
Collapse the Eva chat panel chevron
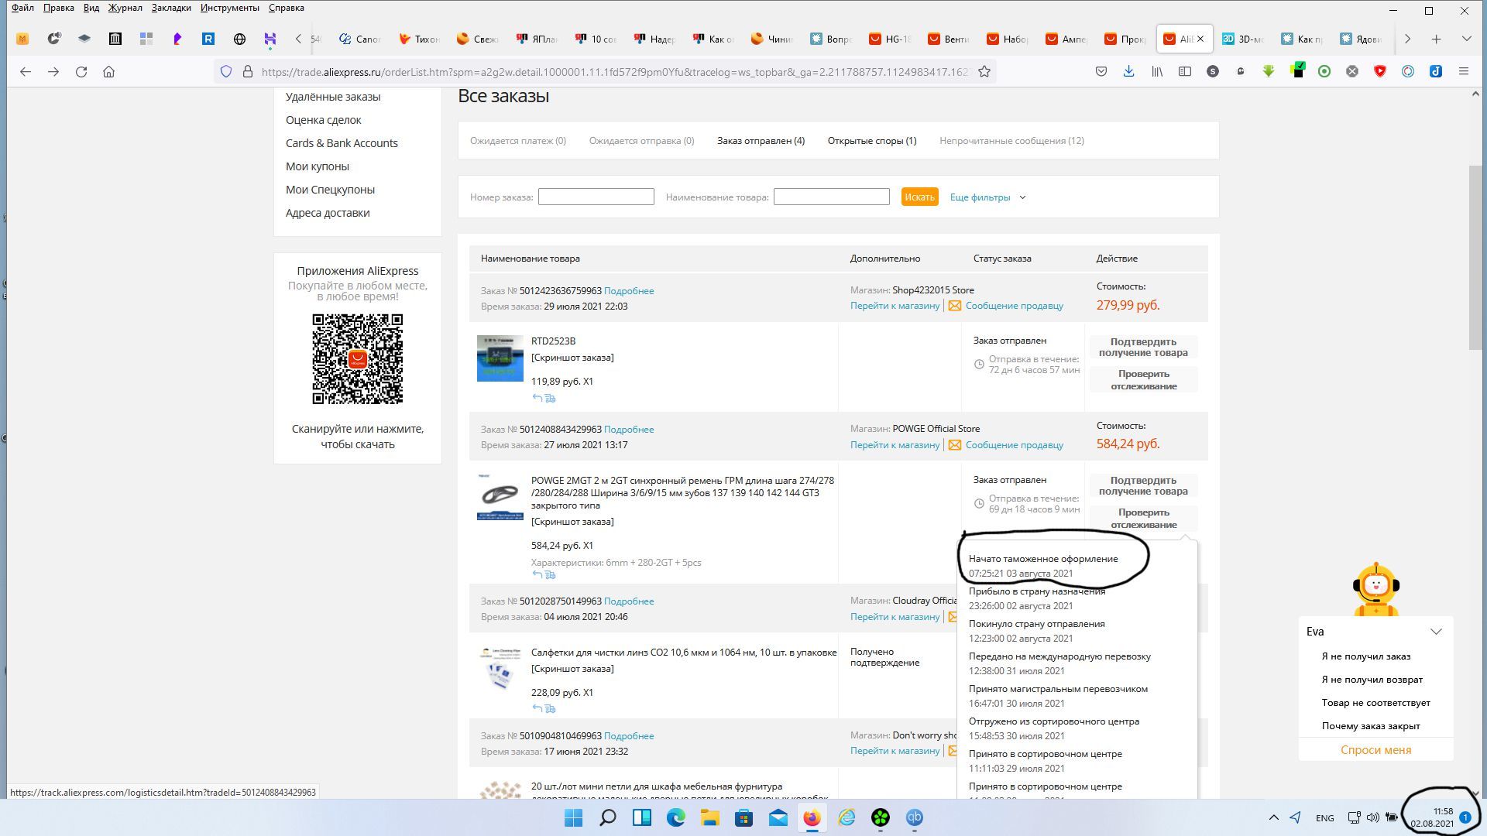[x=1436, y=632]
